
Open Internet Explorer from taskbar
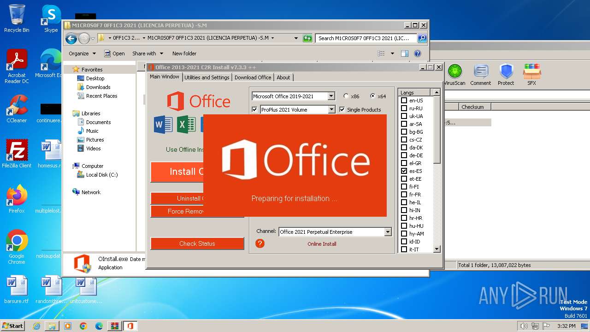tap(36, 326)
